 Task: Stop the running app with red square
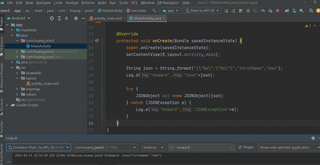click(x=277, y=11)
